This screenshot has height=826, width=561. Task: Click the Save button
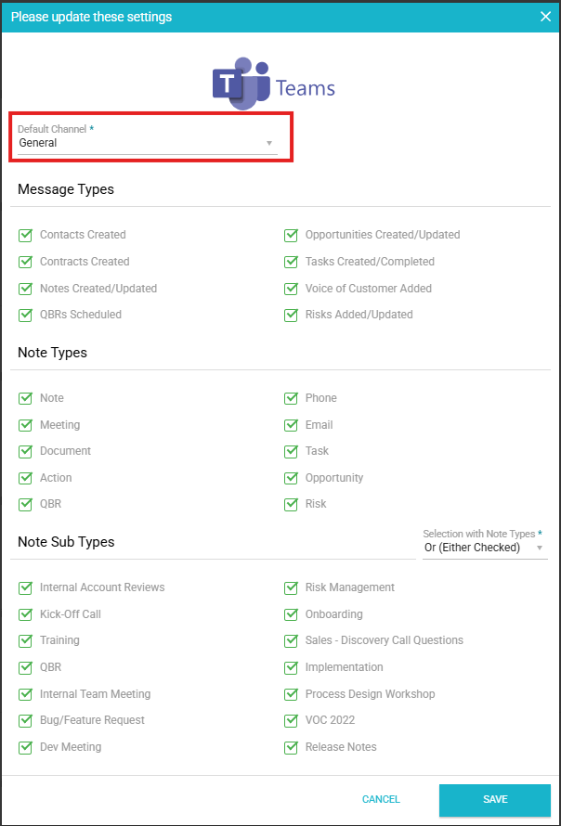click(495, 799)
